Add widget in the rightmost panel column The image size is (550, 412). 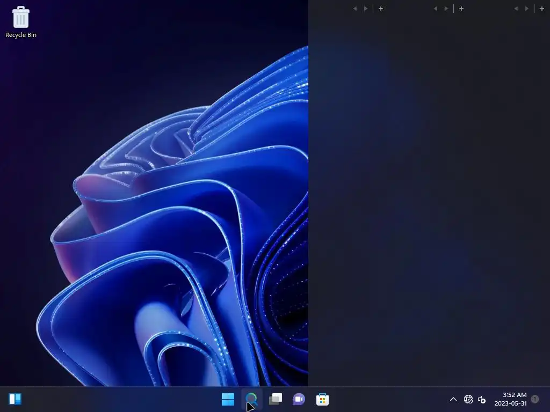pos(542,9)
